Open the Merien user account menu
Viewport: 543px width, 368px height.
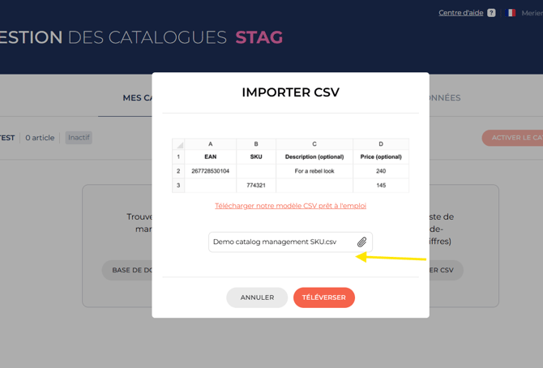coord(532,13)
